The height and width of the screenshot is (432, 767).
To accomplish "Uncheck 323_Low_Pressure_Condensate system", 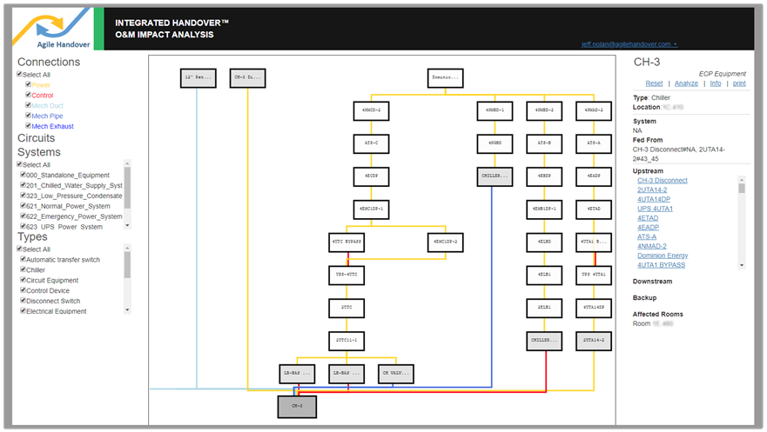I will click(x=23, y=195).
